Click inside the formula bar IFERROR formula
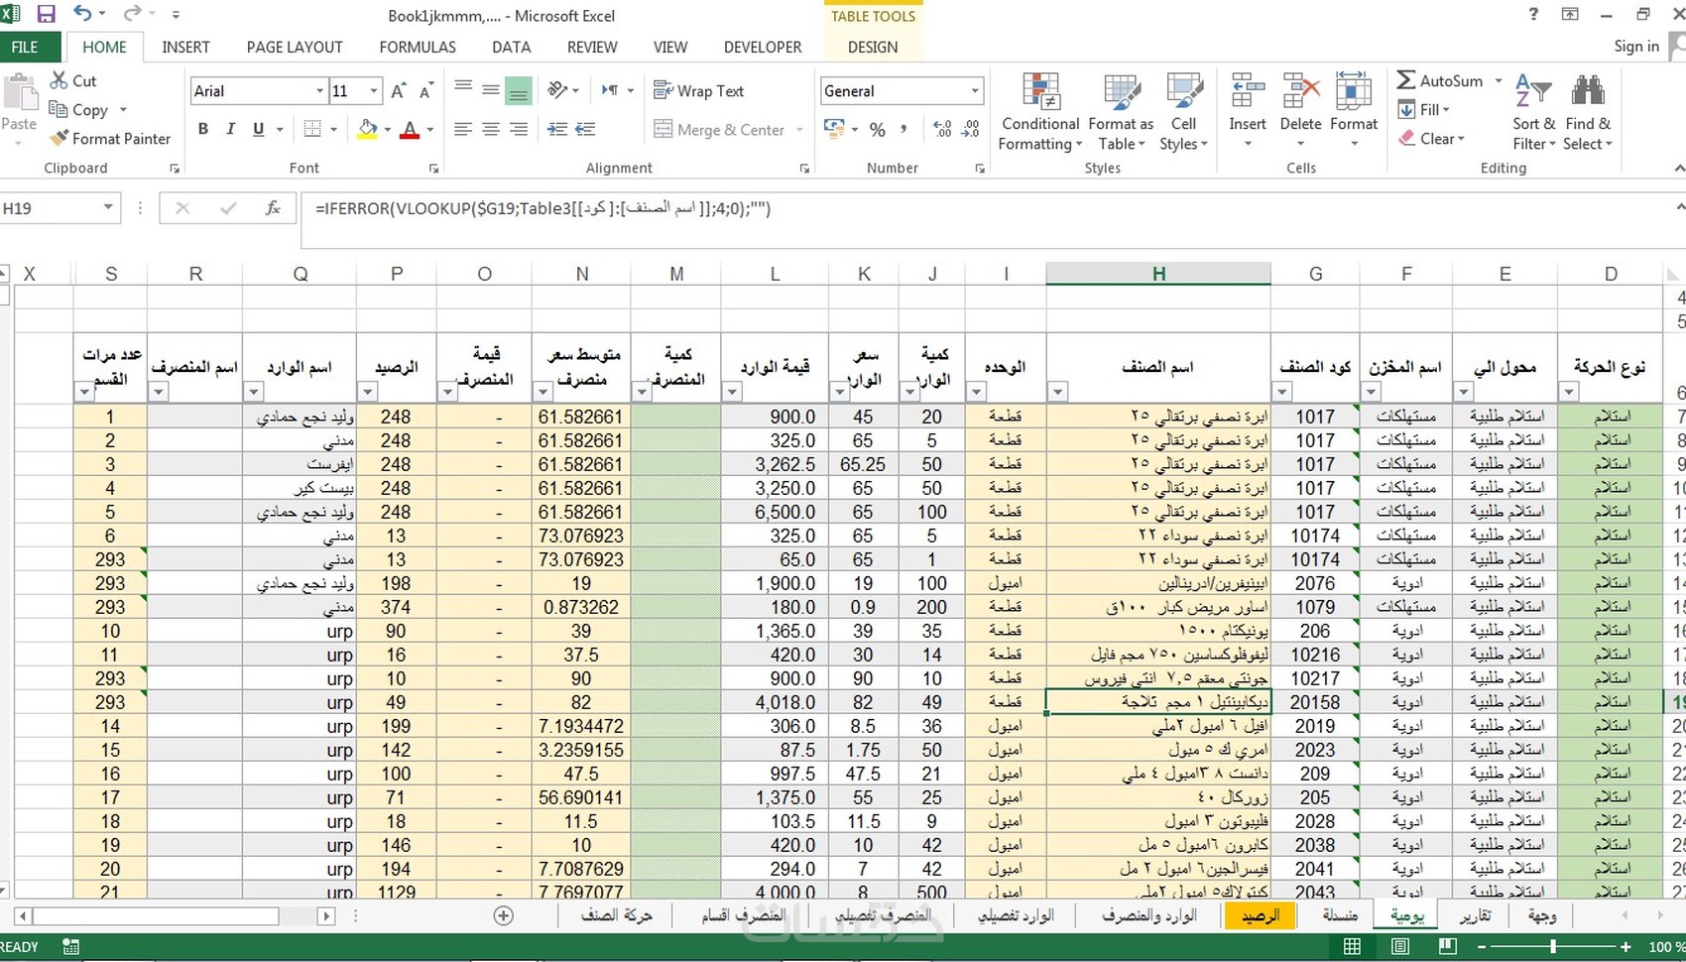Image resolution: width=1686 pixels, height=962 pixels. [x=542, y=208]
